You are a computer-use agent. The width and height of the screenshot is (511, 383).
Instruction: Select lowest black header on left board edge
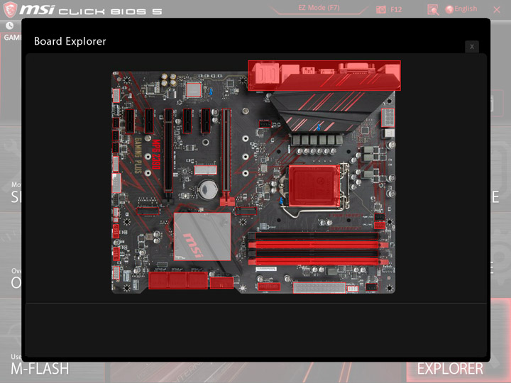pos(116,148)
